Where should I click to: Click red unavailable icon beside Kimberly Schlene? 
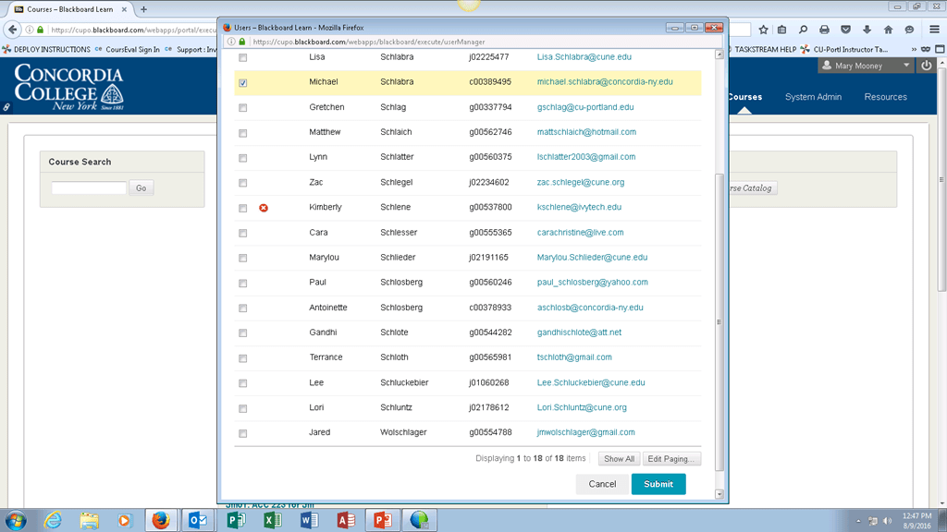264,208
